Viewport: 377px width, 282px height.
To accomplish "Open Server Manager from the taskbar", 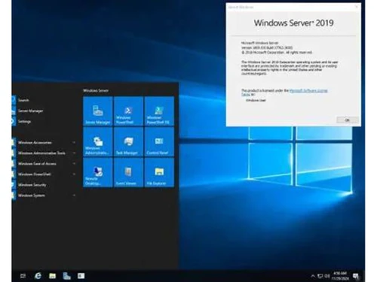I will tap(66, 276).
